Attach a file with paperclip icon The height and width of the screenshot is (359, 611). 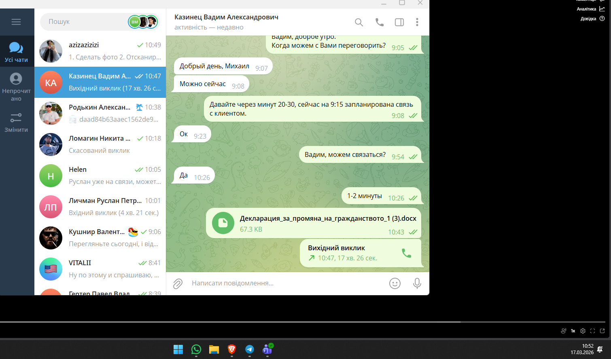178,283
